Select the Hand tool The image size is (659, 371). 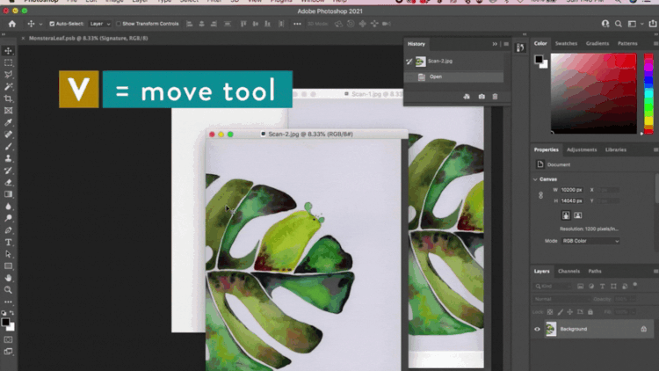8,278
